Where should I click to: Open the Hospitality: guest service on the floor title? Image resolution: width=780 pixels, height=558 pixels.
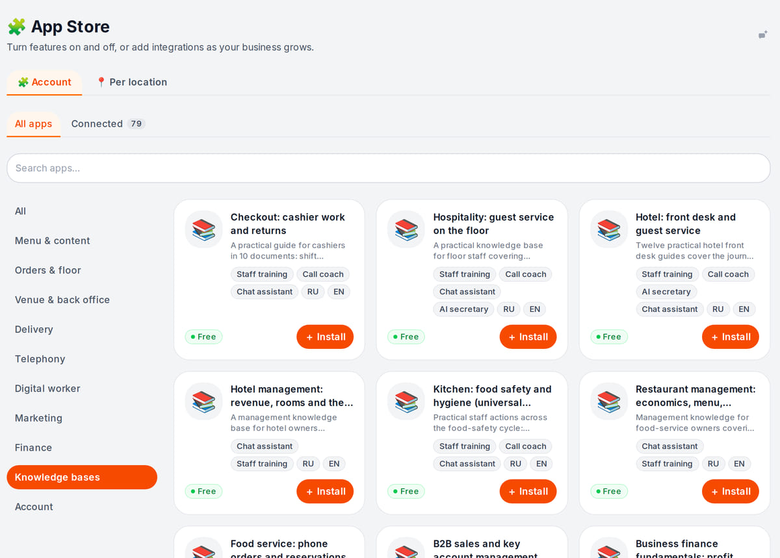click(x=493, y=224)
